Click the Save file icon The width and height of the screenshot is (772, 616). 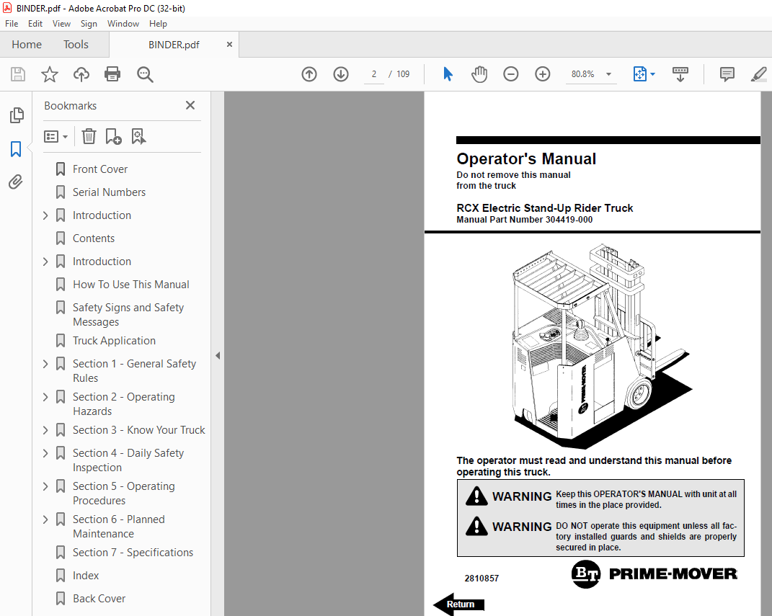(18, 74)
